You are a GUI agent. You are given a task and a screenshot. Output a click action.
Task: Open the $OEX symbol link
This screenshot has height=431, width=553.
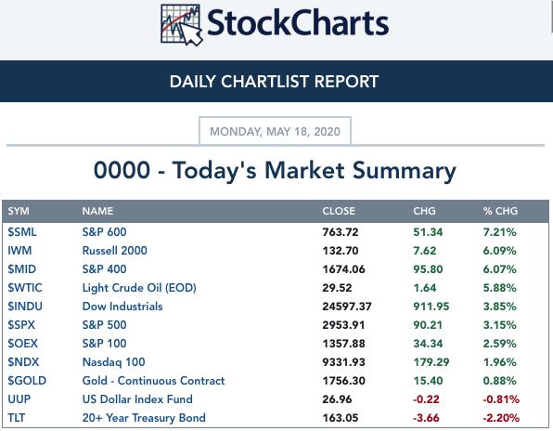click(22, 343)
